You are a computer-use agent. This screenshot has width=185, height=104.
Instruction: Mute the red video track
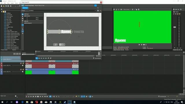pyautogui.click(x=21, y=64)
